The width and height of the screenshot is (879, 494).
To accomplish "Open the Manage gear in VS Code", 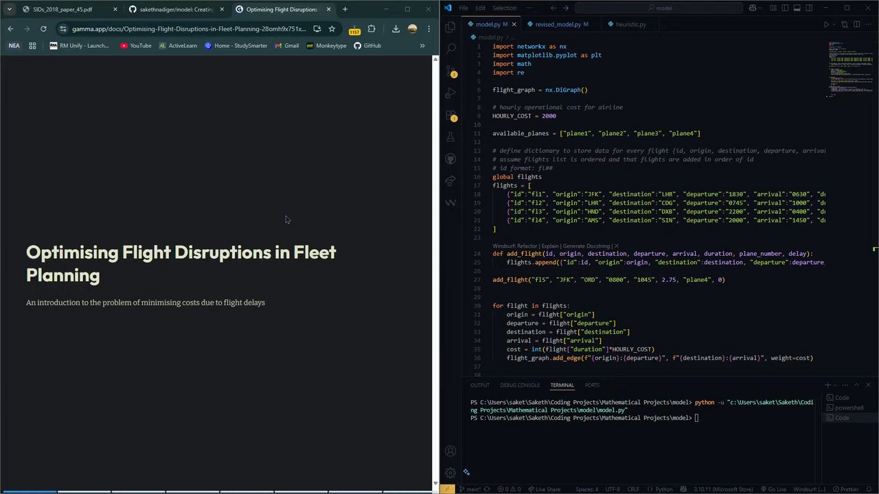I will (x=450, y=473).
